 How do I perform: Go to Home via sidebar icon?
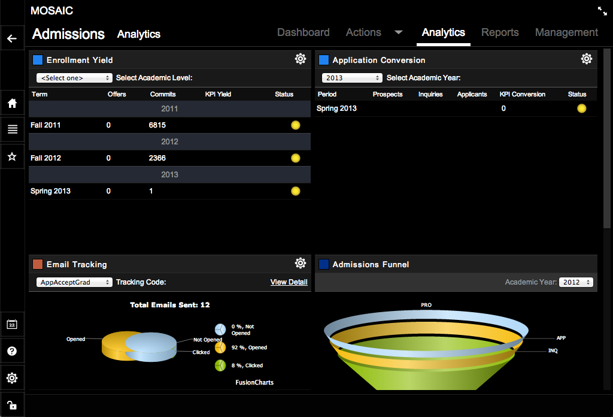[12, 103]
